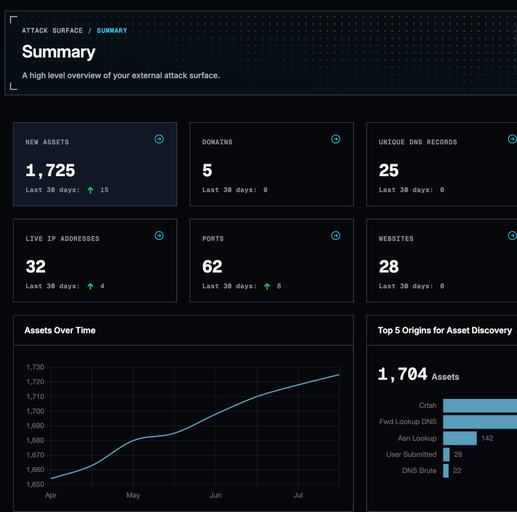Click the green up arrow beside 8

tap(267, 286)
